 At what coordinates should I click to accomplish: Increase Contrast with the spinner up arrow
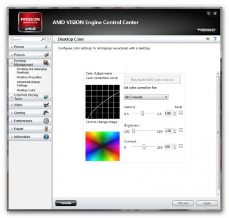pyautogui.click(x=175, y=145)
